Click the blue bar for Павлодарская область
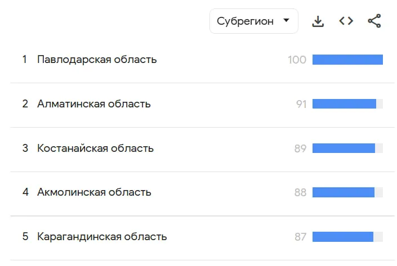Viewport: 397px width, 266px height. [x=347, y=60]
